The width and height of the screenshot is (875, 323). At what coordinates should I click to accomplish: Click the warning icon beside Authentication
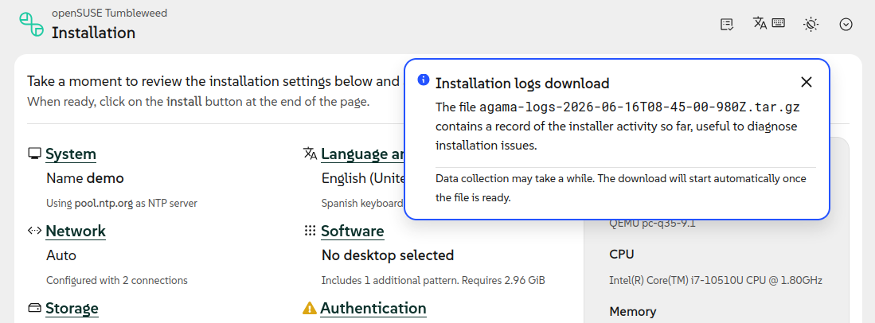(x=309, y=308)
